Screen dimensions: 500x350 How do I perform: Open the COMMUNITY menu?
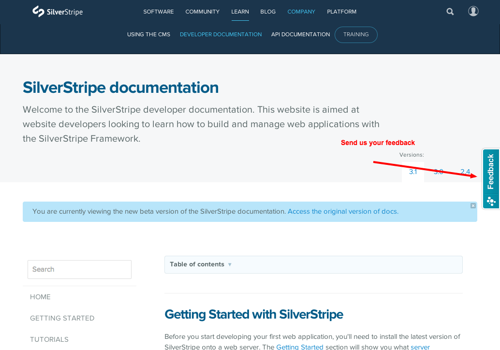203,12
